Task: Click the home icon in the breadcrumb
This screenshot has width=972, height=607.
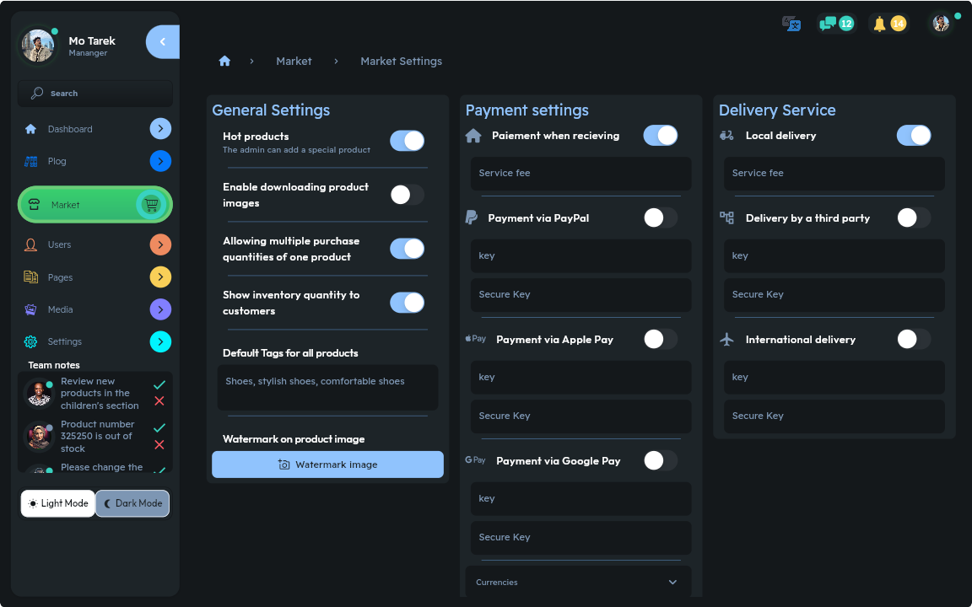Action: click(224, 61)
